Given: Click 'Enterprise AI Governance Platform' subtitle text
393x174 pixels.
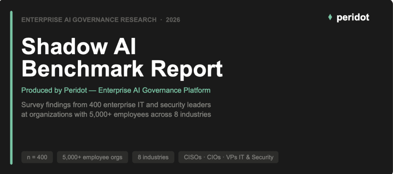Looking at the screenshot, I should (x=154, y=91).
